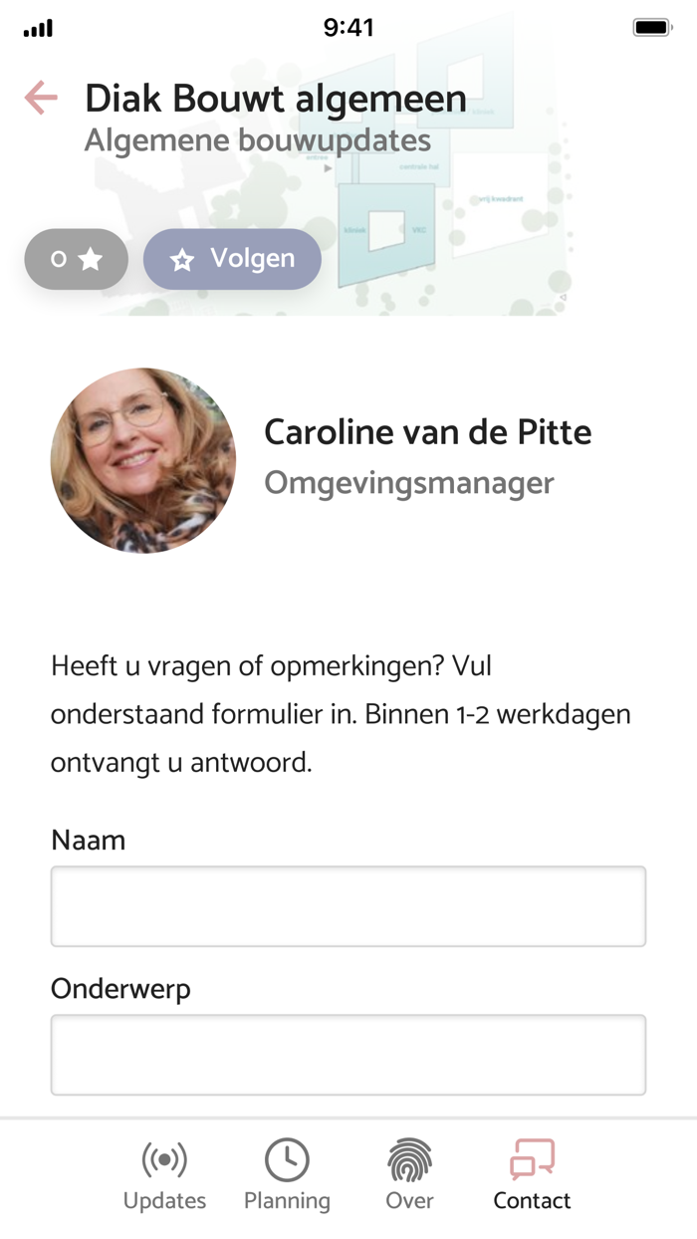Switch to the Updates tab label

tap(164, 1201)
